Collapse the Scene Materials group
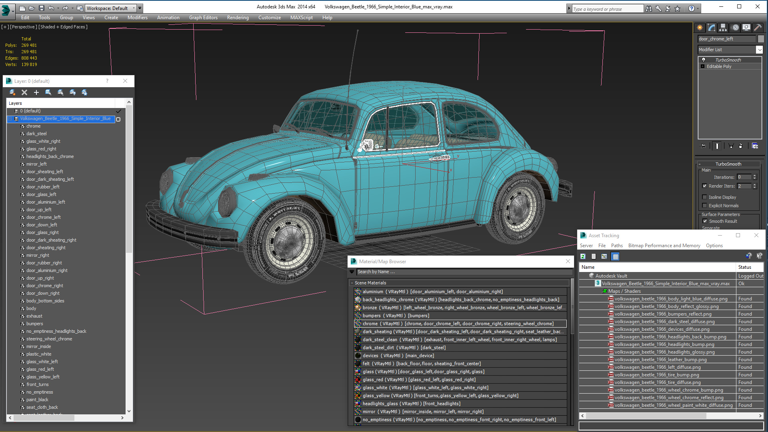The width and height of the screenshot is (768, 432). point(352,283)
